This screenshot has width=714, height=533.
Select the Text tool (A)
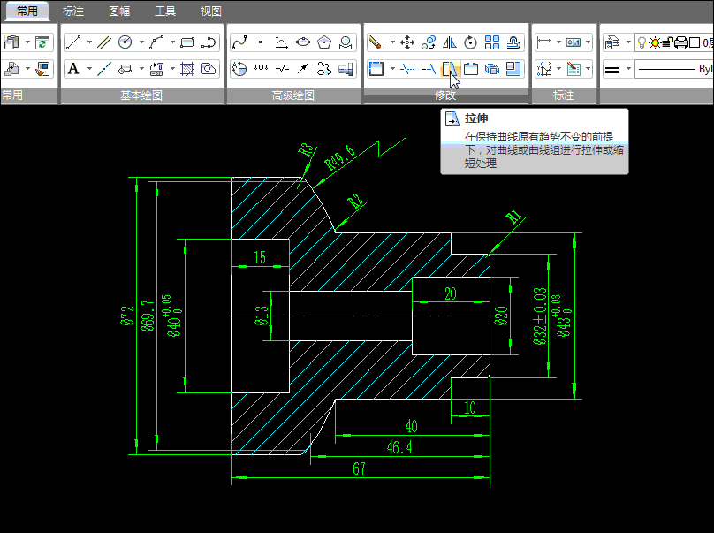[73, 69]
